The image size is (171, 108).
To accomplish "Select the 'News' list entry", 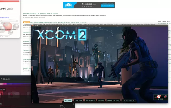I will [61, 105].
